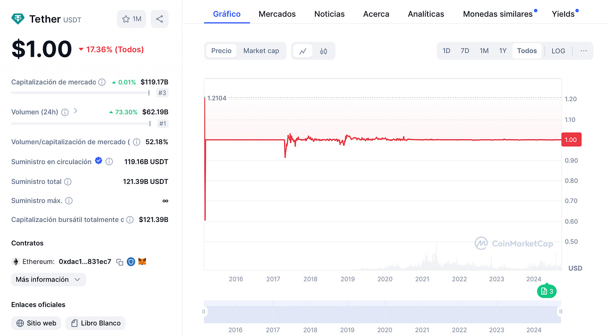Click the verified badge by Suministro en circulación
Image resolution: width=609 pixels, height=336 pixels.
(99, 160)
